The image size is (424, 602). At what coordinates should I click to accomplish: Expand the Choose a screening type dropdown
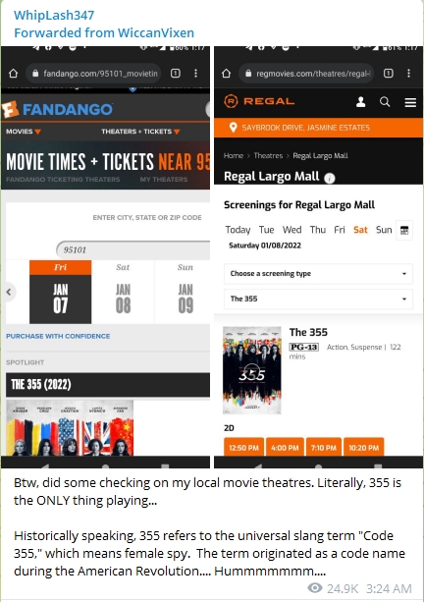(318, 274)
